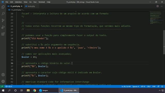Open the Go menu
Image resolution: width=165 pixels, height=93 pixels.
(x=30, y=2)
